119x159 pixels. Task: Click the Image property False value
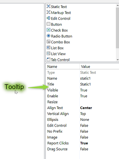[x=84, y=137]
